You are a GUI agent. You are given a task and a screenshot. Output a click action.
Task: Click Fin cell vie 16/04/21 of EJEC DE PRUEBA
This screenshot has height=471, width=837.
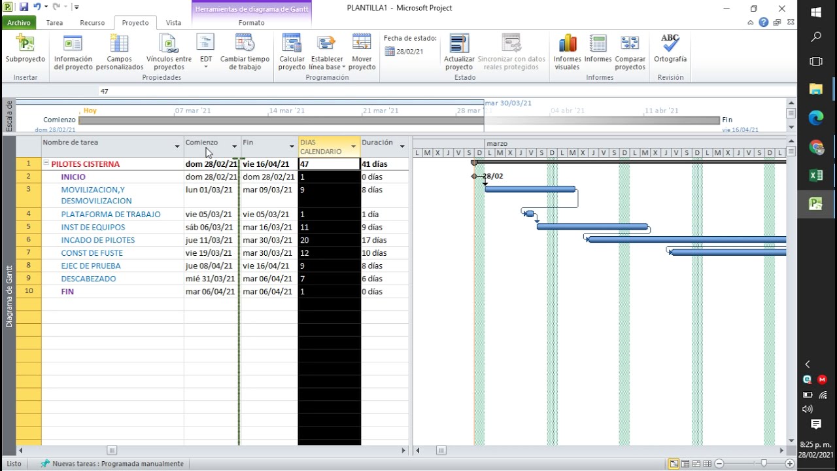click(269, 266)
